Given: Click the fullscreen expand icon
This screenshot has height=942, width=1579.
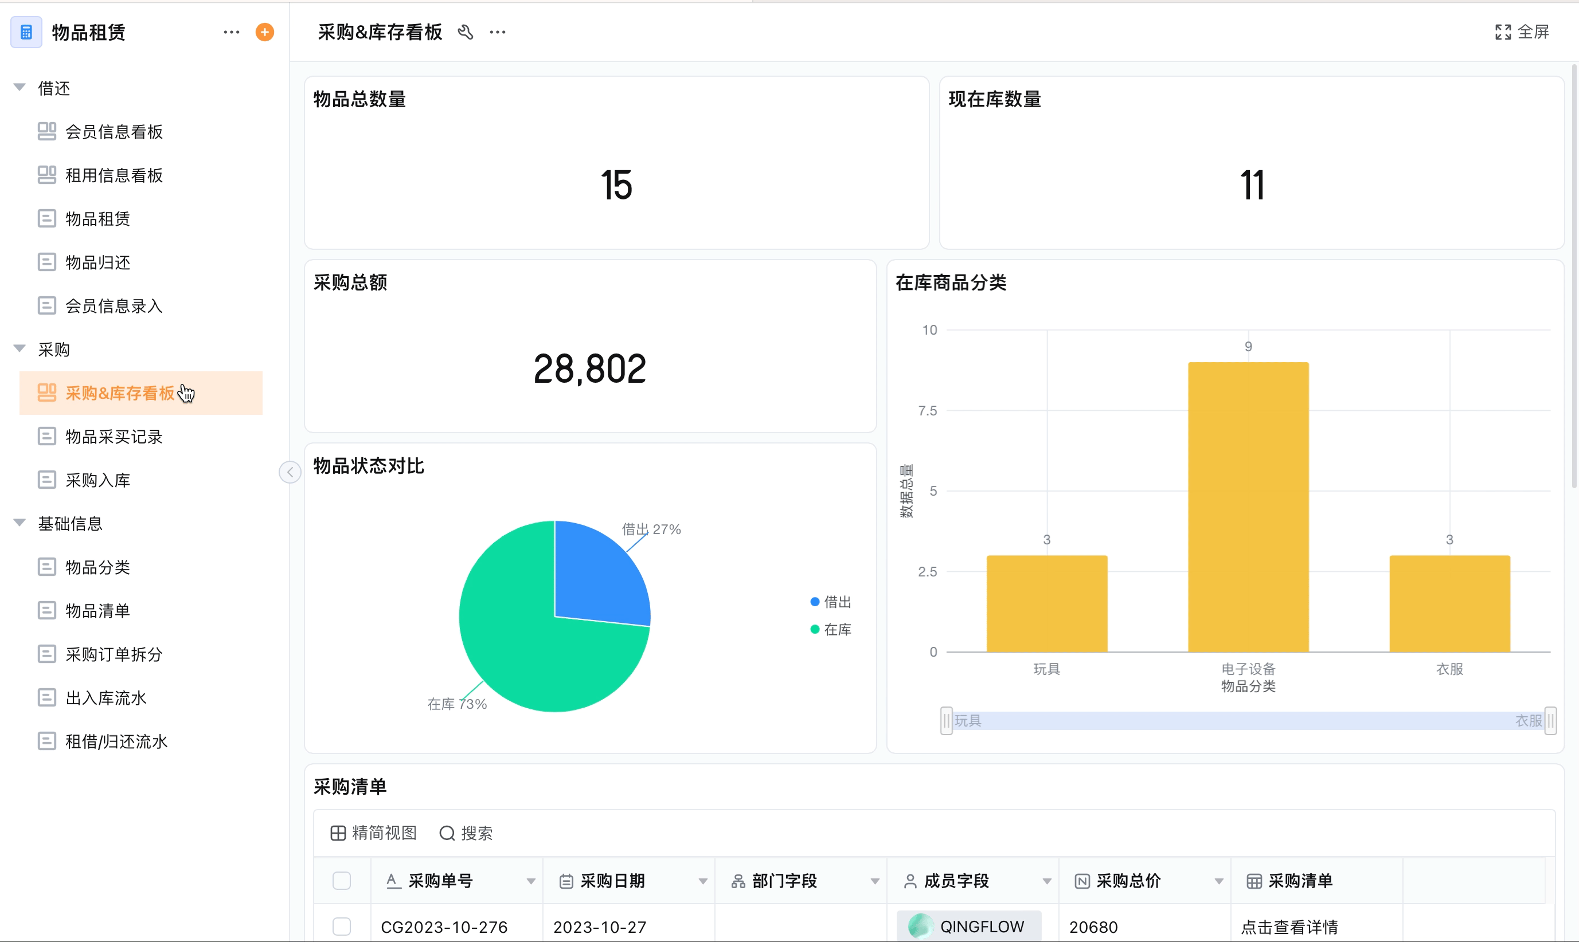Looking at the screenshot, I should click(1503, 32).
